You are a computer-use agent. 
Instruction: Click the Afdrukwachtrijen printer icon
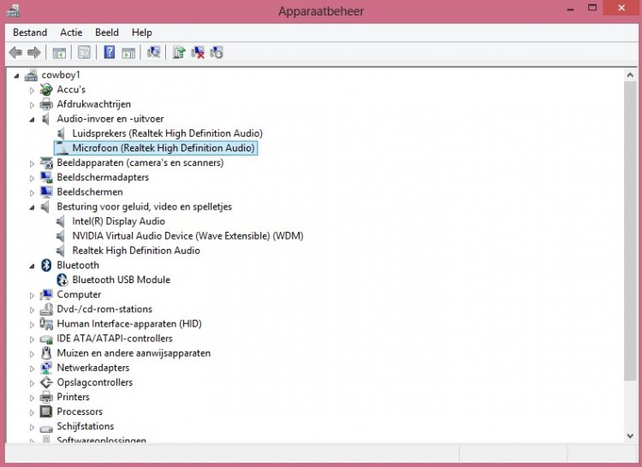click(46, 104)
